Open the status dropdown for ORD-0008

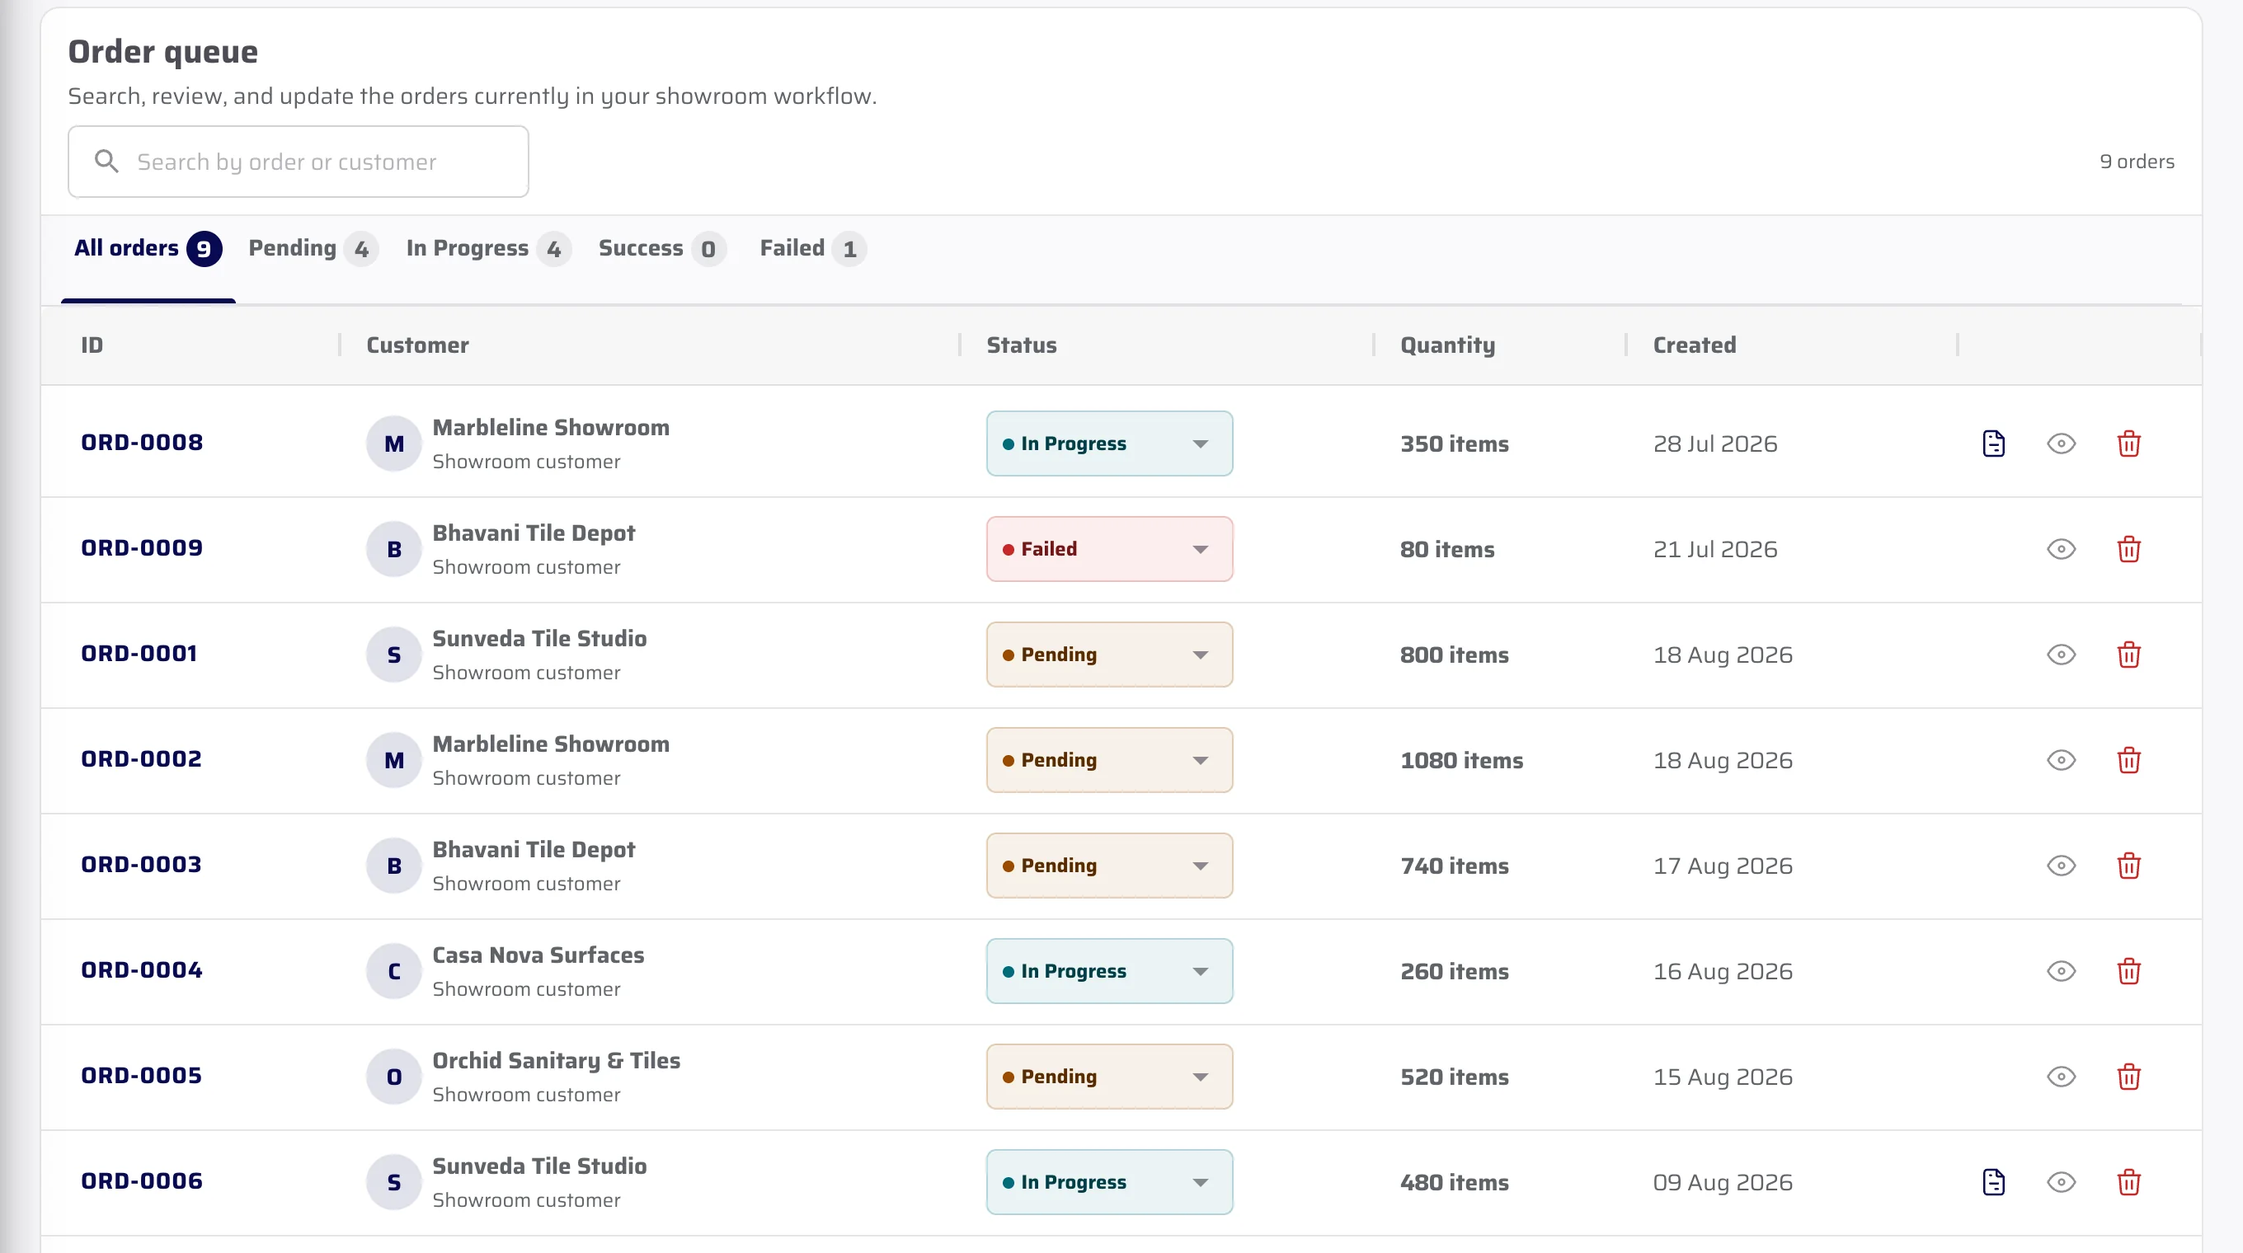click(1109, 443)
